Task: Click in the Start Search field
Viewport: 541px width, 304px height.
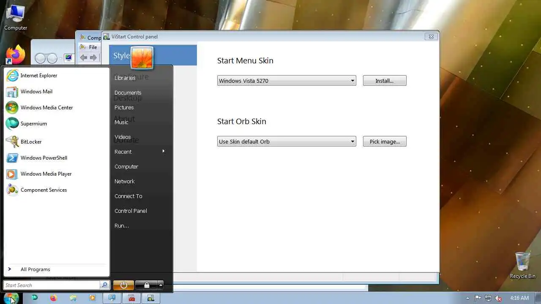Action: 52,285
